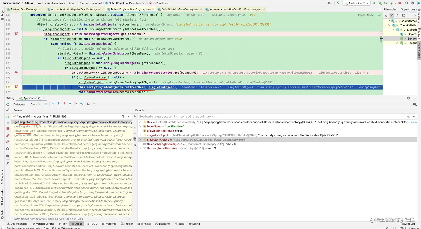
Task: Open IDE settings gear in top toolbar
Action: pos(413,3)
